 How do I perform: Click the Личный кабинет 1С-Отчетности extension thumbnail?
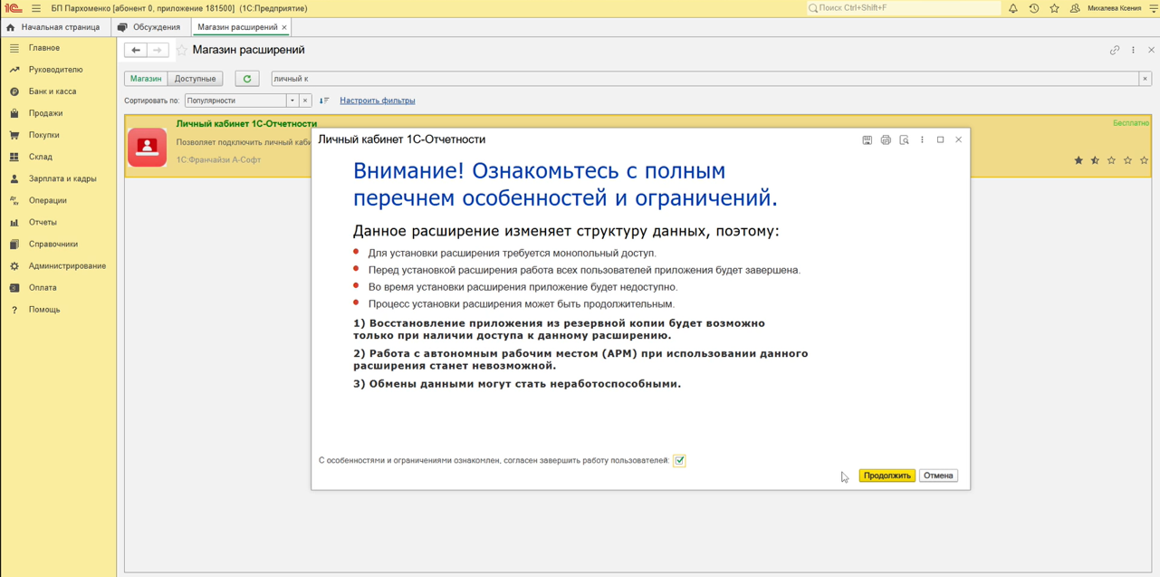click(147, 147)
